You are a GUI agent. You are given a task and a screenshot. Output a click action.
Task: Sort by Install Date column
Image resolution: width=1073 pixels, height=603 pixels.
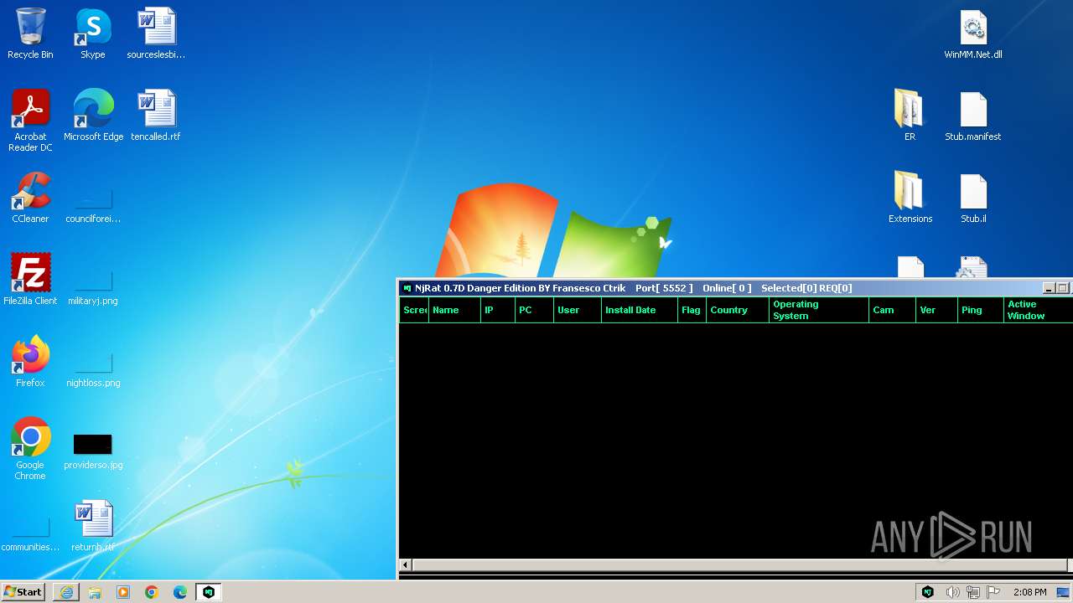point(640,310)
